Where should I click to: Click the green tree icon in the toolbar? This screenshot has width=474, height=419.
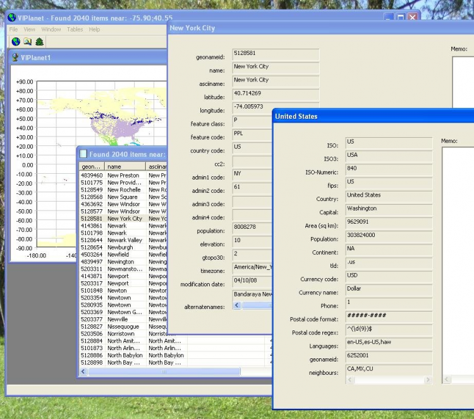(x=39, y=42)
